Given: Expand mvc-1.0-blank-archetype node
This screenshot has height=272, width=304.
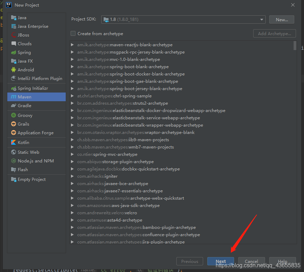Looking at the screenshot, I should [x=72, y=59].
